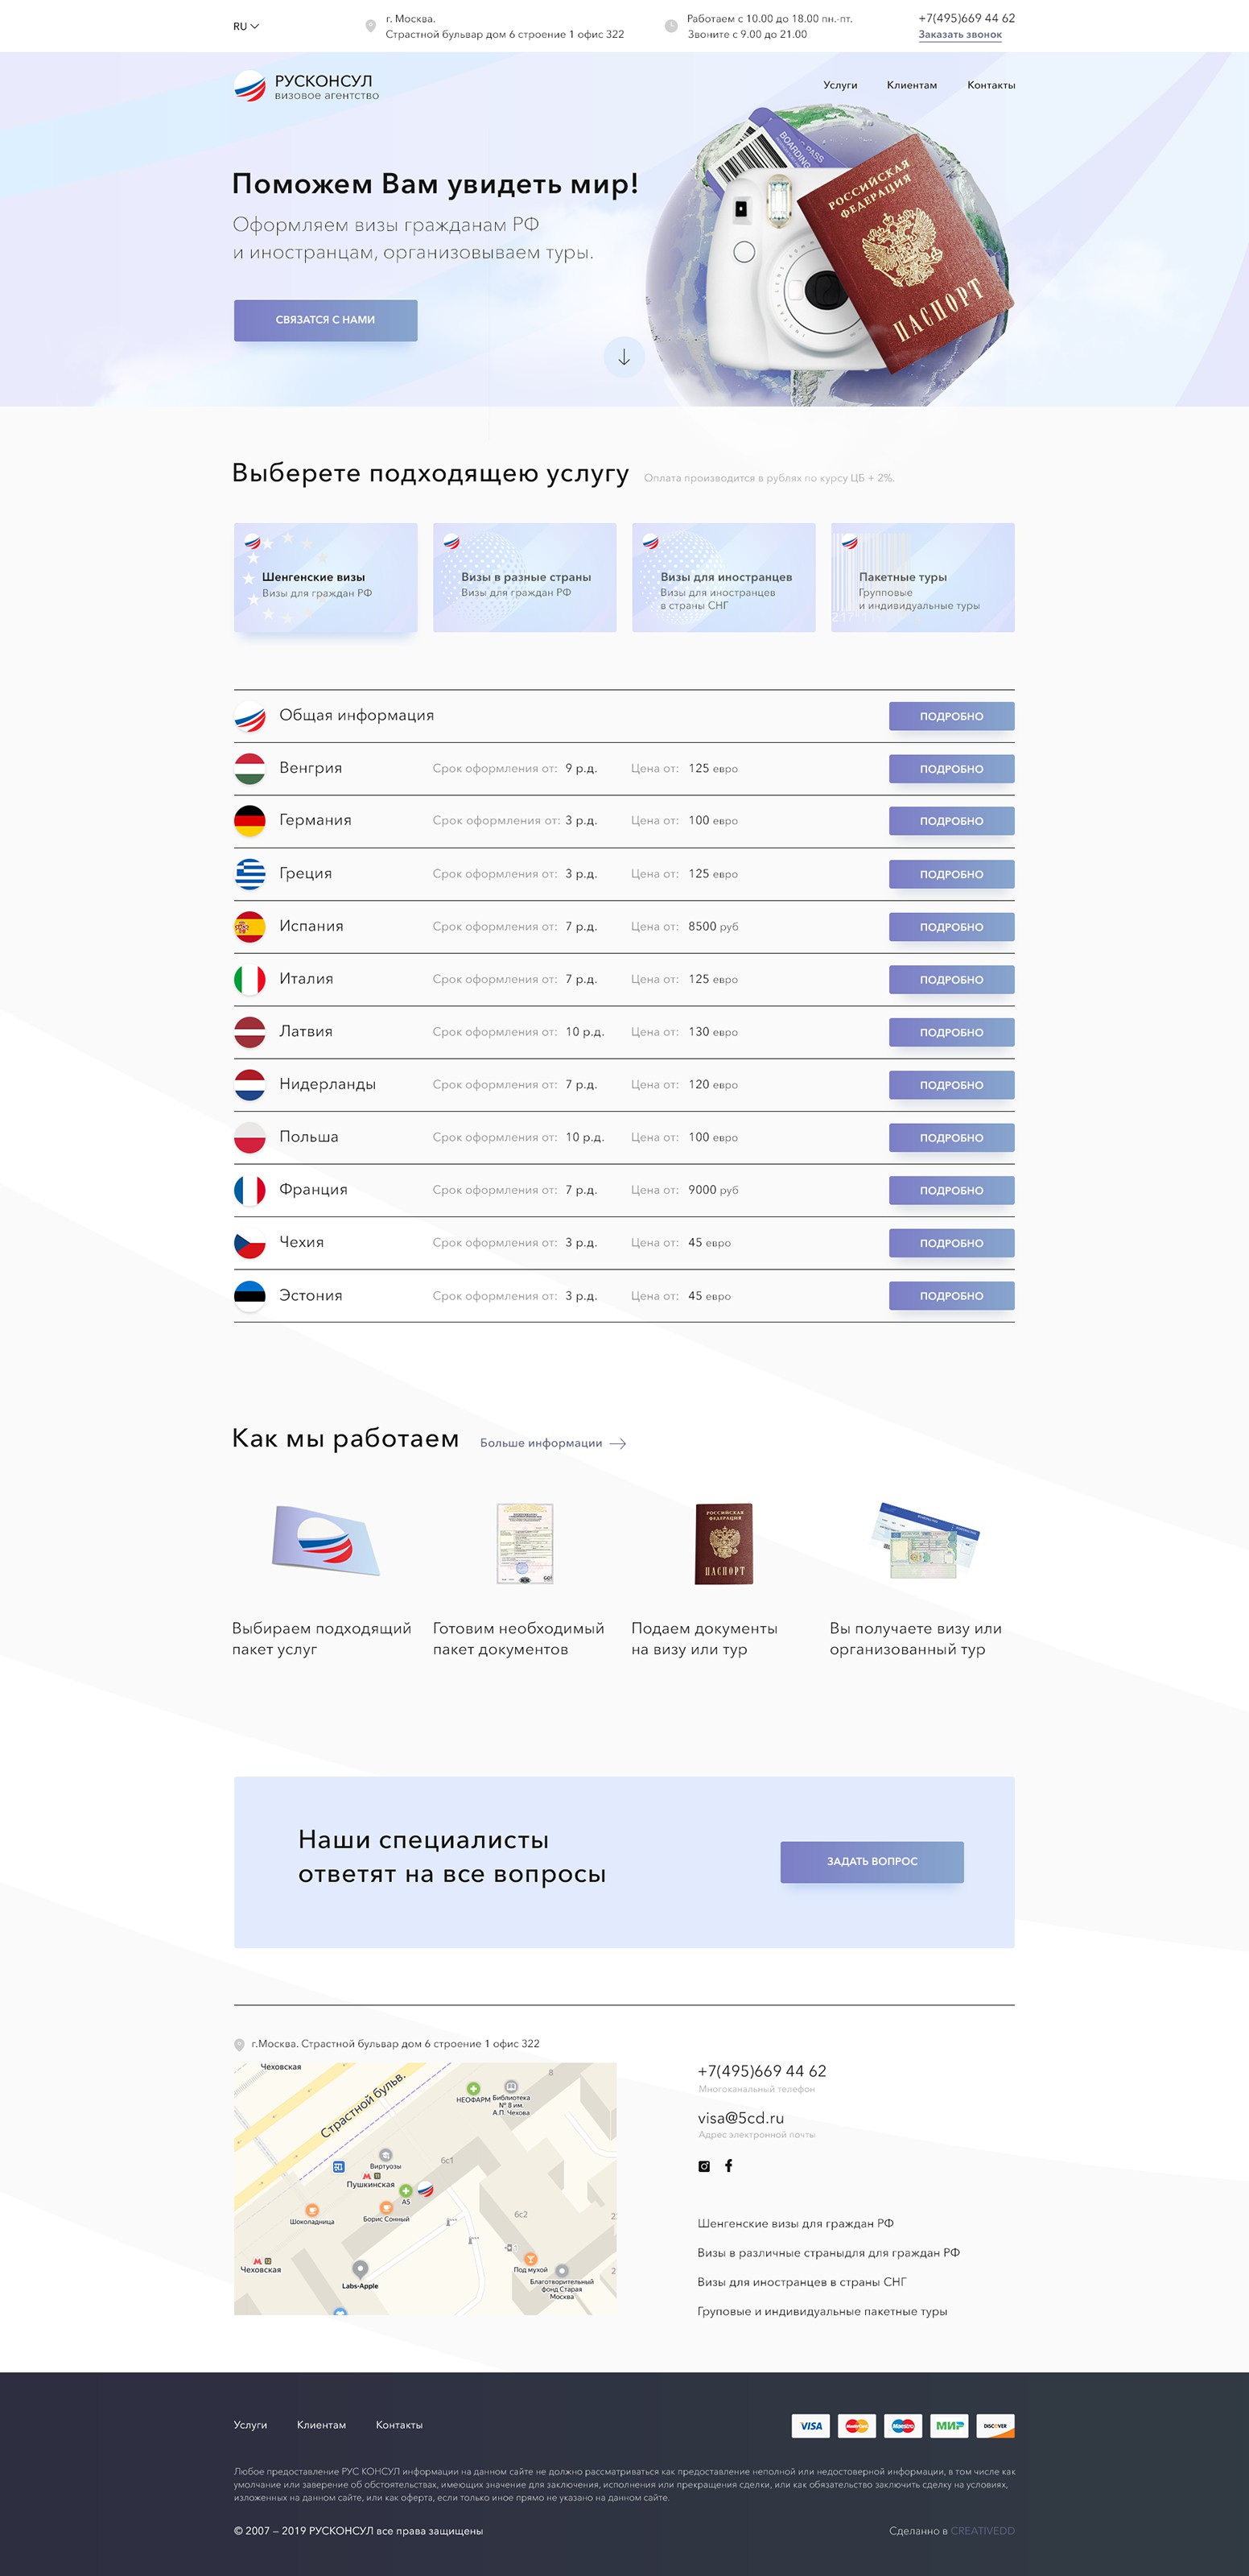Click "Подробно" for Франция row
This screenshot has width=1249, height=2576.
tap(951, 1190)
